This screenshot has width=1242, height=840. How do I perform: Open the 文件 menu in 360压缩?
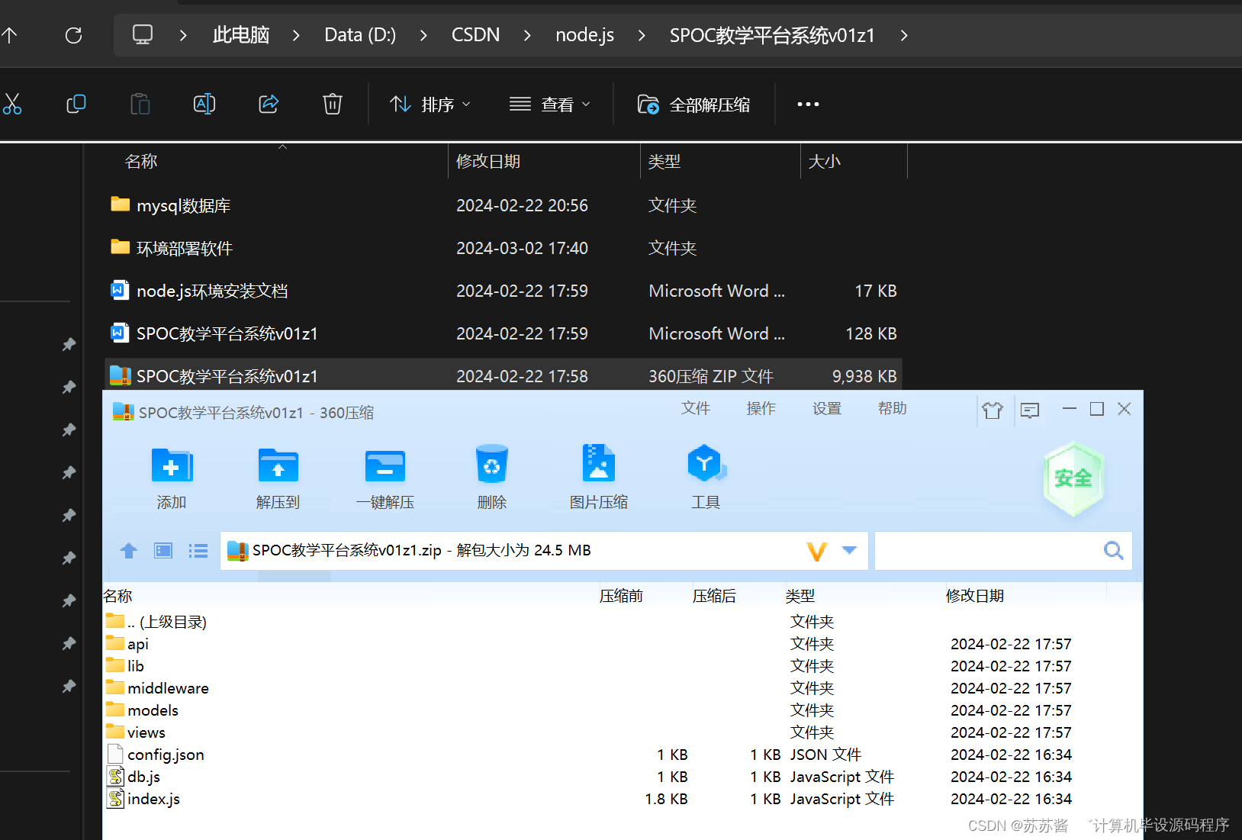point(695,408)
